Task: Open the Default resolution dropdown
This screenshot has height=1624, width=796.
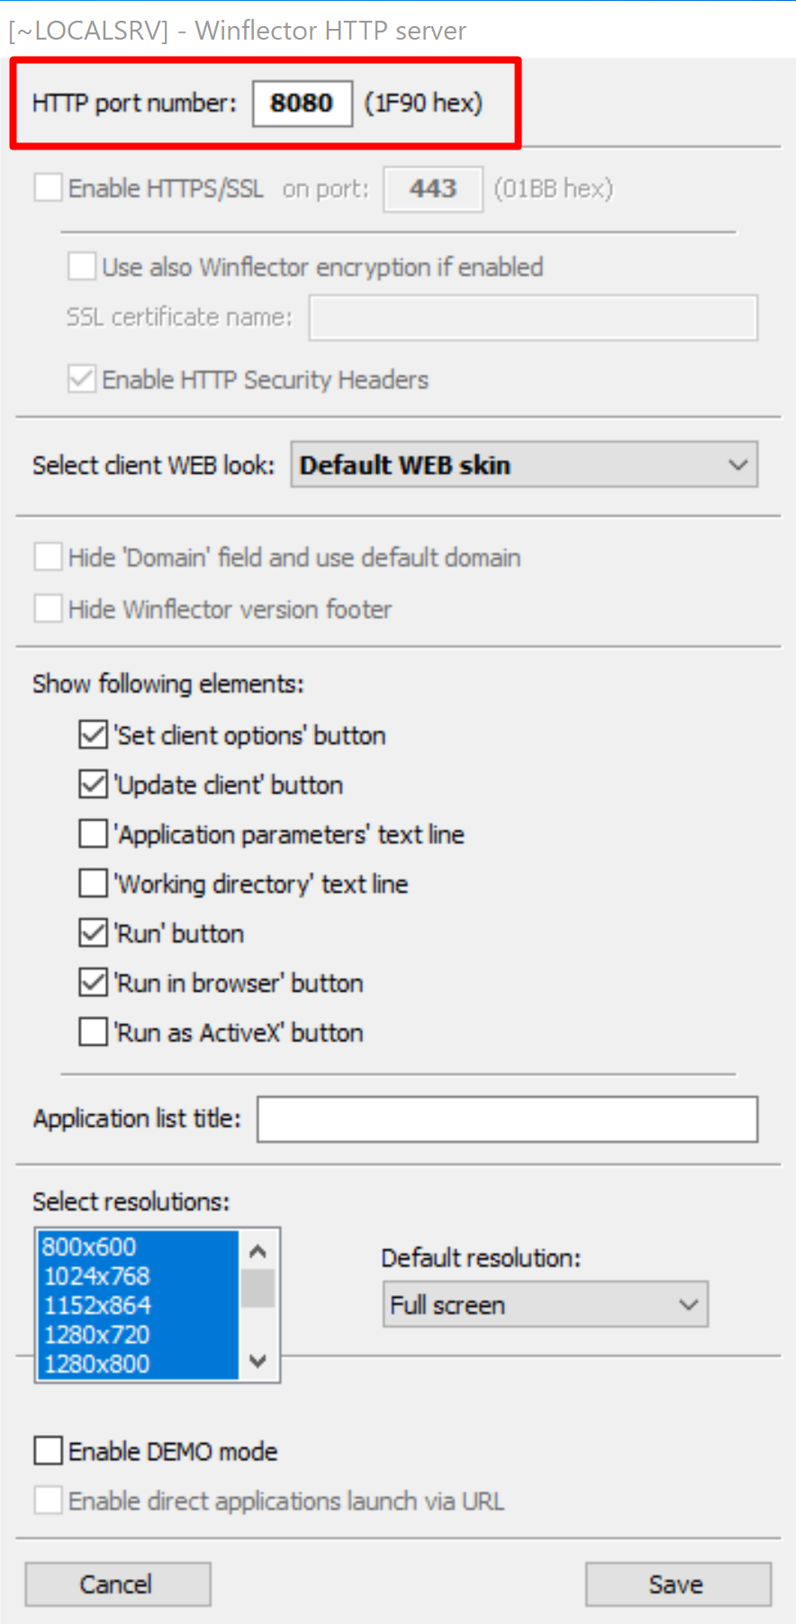Action: click(x=544, y=1305)
